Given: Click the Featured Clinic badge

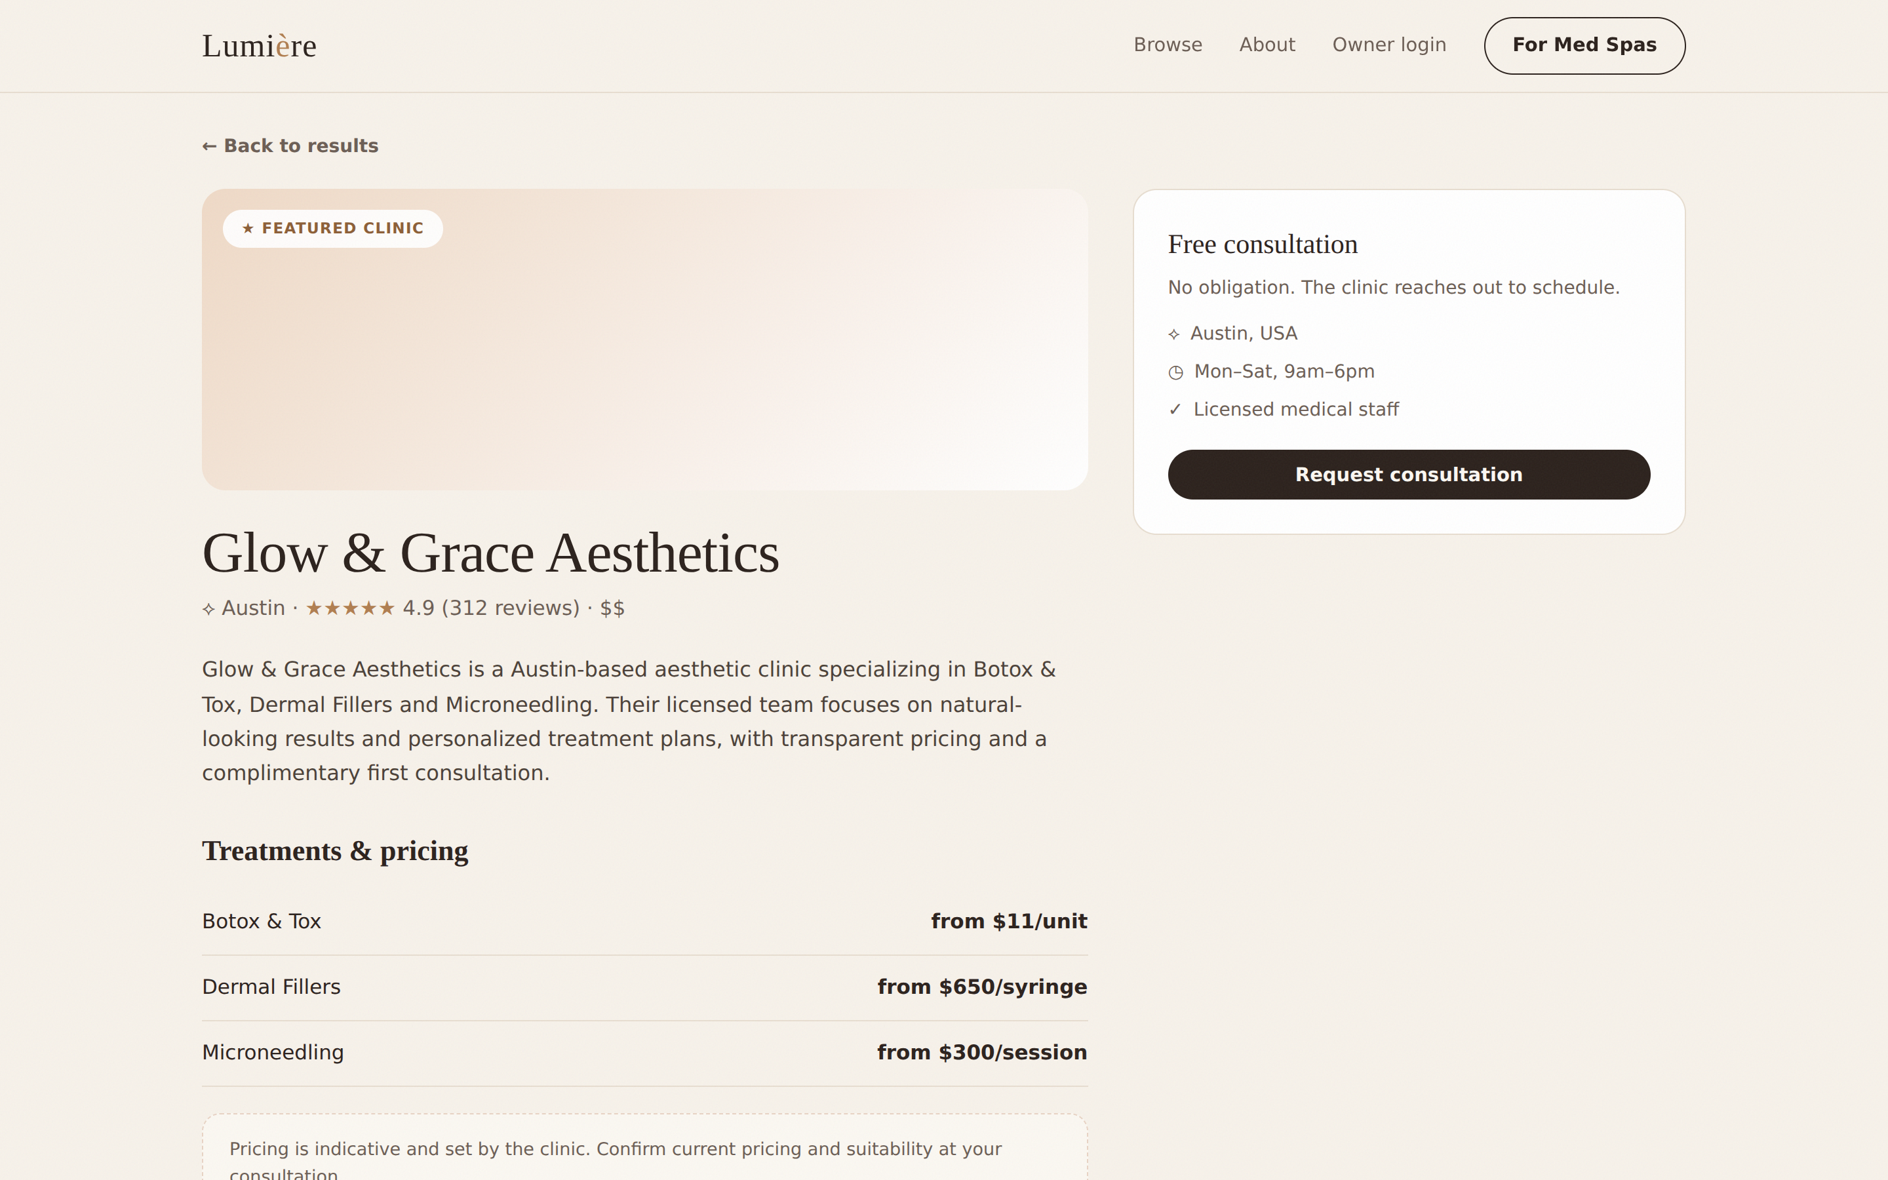Looking at the screenshot, I should 333,229.
